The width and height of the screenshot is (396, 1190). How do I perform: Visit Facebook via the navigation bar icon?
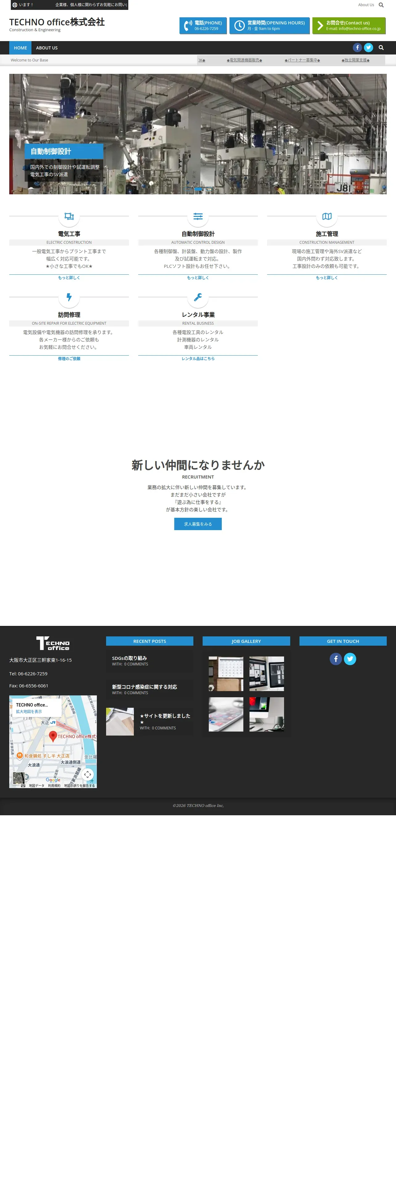tap(357, 48)
